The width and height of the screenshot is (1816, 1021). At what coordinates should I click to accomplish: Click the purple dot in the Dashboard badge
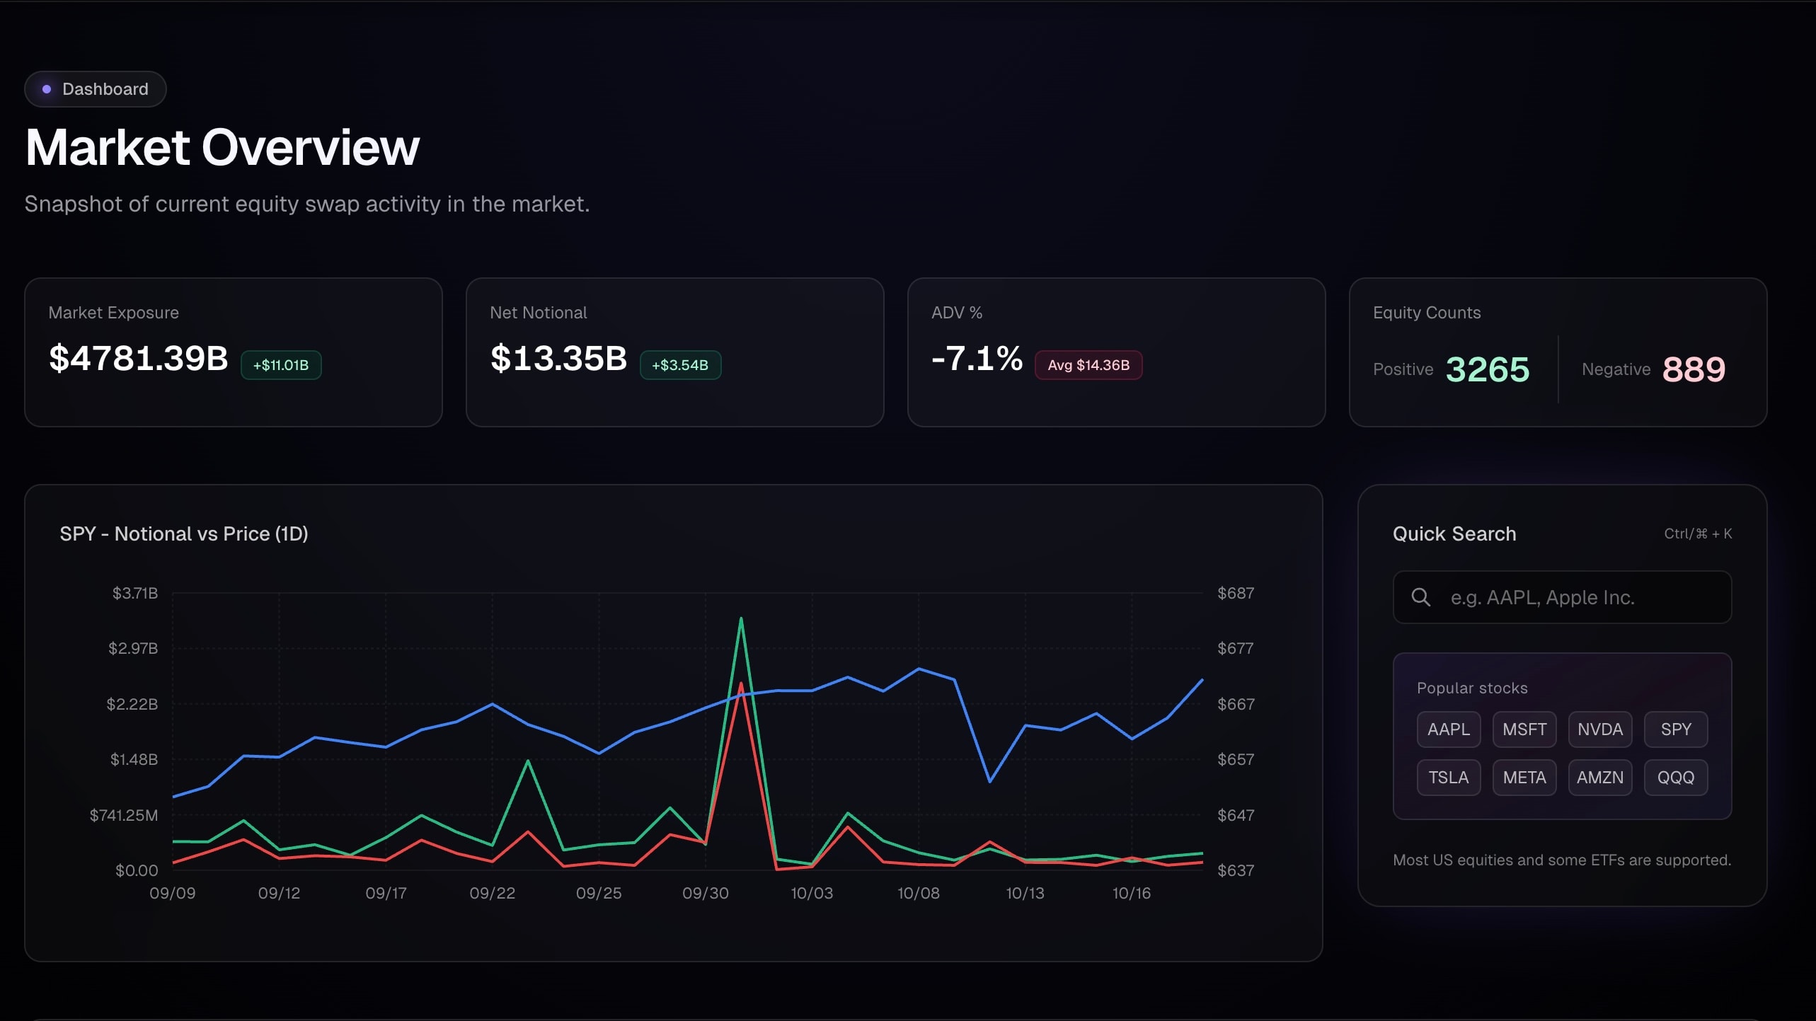[x=46, y=88]
